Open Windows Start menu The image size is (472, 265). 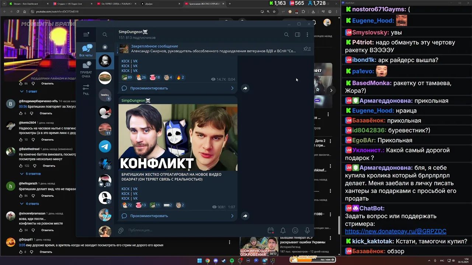199,261
